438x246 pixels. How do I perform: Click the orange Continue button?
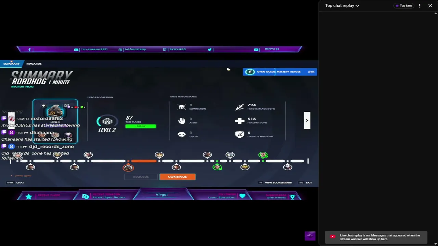(177, 177)
